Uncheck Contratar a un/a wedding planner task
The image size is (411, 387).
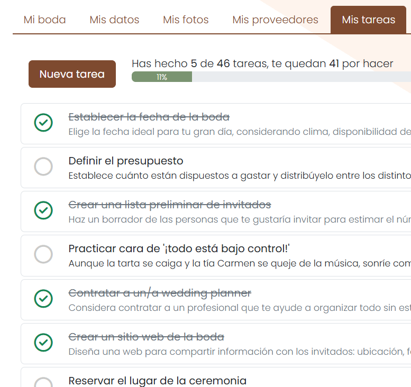pos(43,298)
